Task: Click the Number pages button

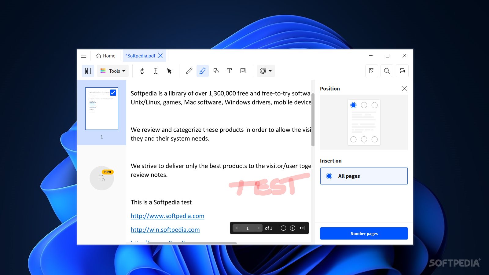Action: coord(364,233)
